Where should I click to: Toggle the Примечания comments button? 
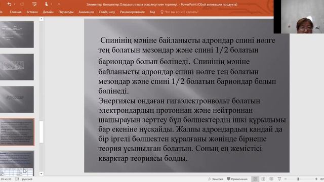237,179
